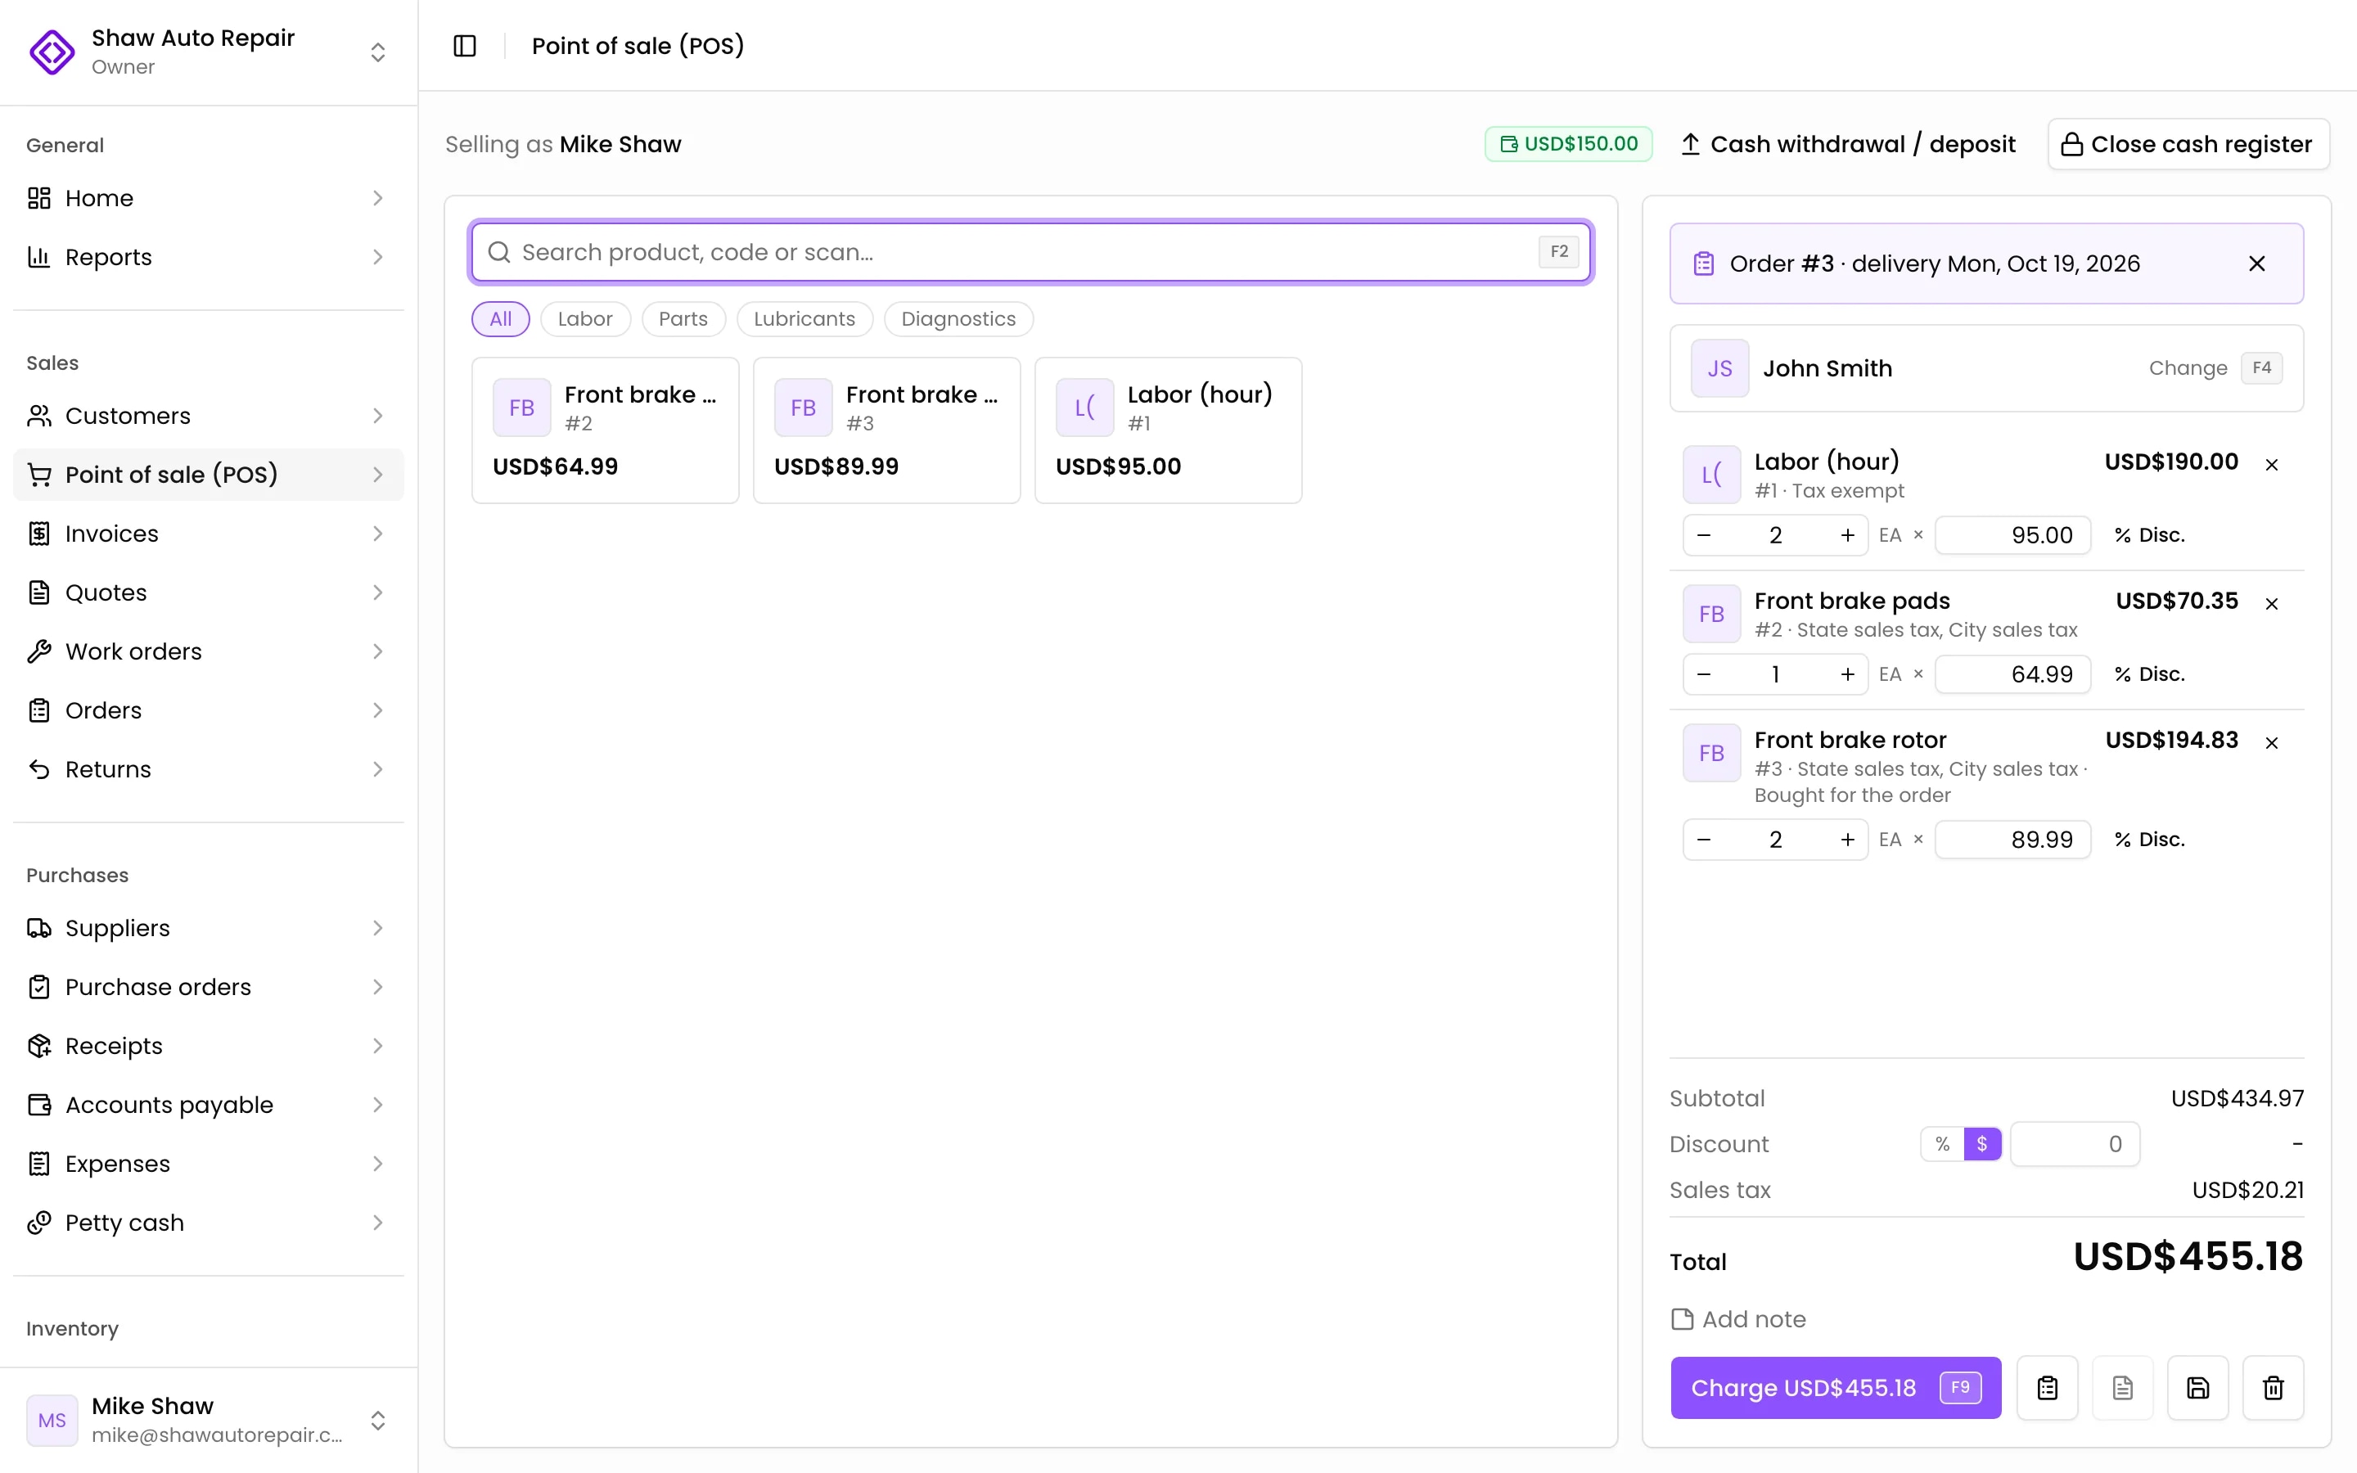Filter products by Lubricants category
The width and height of the screenshot is (2357, 1473).
click(804, 318)
